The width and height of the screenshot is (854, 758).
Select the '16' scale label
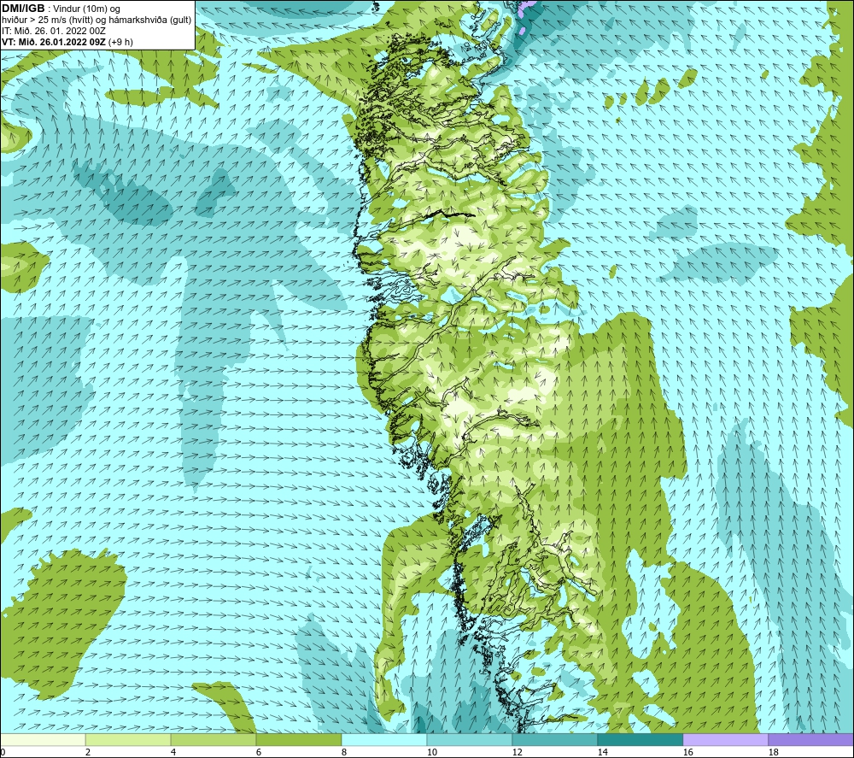pos(687,753)
